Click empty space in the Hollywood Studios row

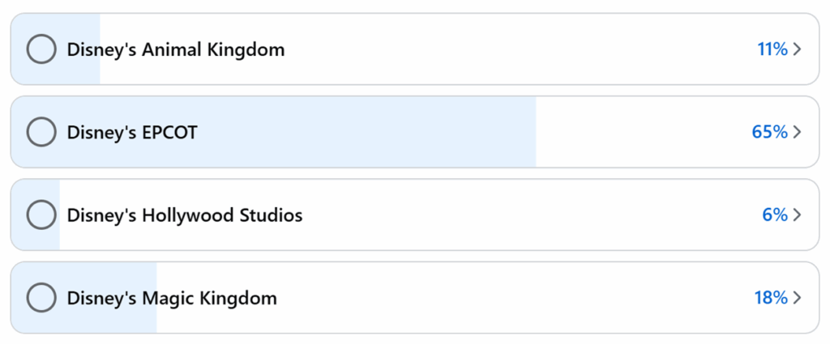tap(527, 214)
